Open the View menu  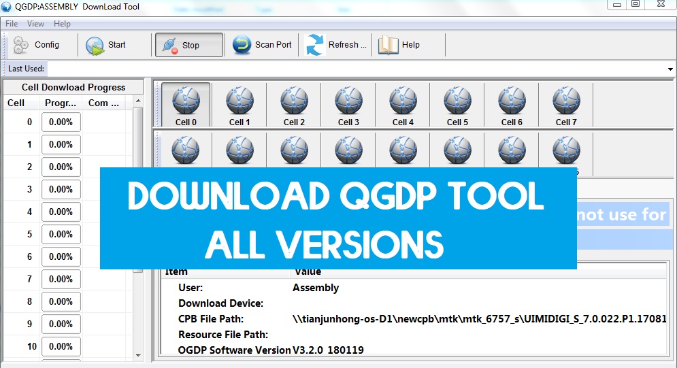pos(35,24)
